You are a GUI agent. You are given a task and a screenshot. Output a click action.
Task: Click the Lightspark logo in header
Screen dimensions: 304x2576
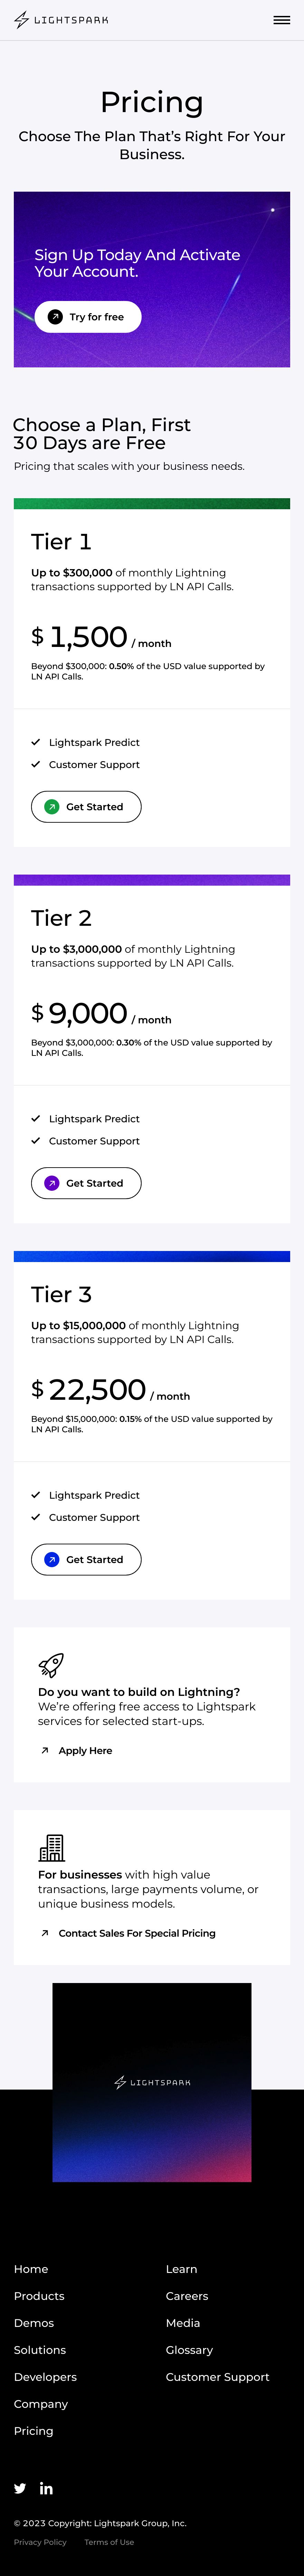pyautogui.click(x=61, y=20)
